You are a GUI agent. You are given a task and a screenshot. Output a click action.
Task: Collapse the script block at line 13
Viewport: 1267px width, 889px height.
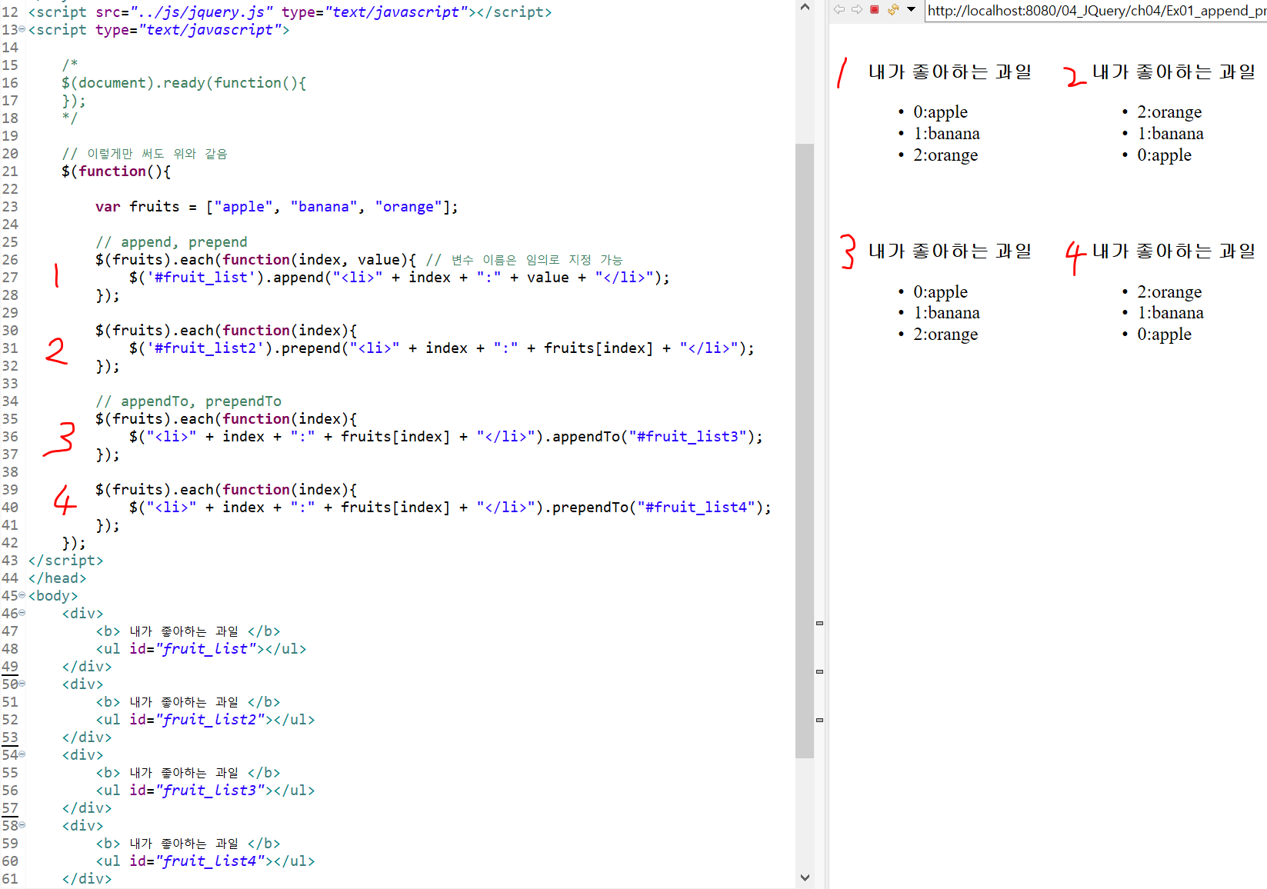pyautogui.click(x=22, y=29)
